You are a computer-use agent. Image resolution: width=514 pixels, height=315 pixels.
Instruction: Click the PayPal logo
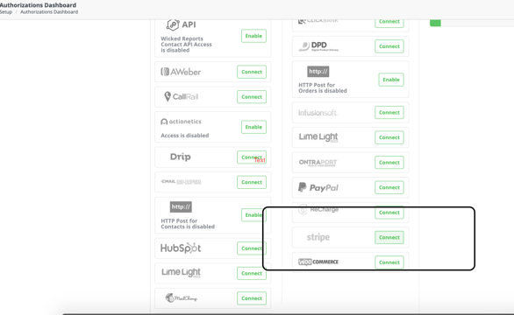318,187
